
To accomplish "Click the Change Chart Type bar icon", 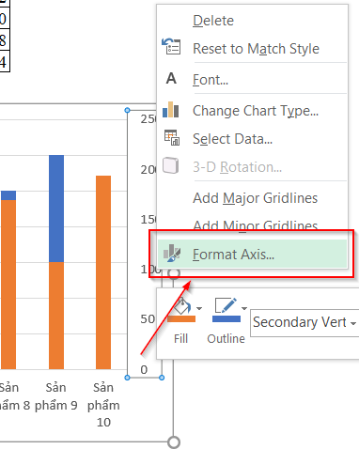I will (x=171, y=110).
